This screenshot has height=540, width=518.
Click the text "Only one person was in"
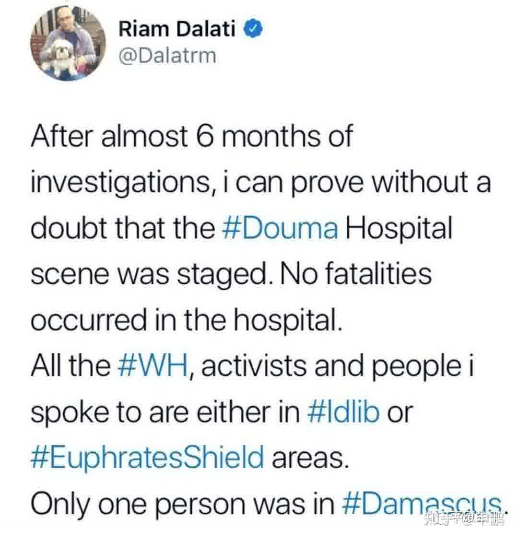point(182,502)
